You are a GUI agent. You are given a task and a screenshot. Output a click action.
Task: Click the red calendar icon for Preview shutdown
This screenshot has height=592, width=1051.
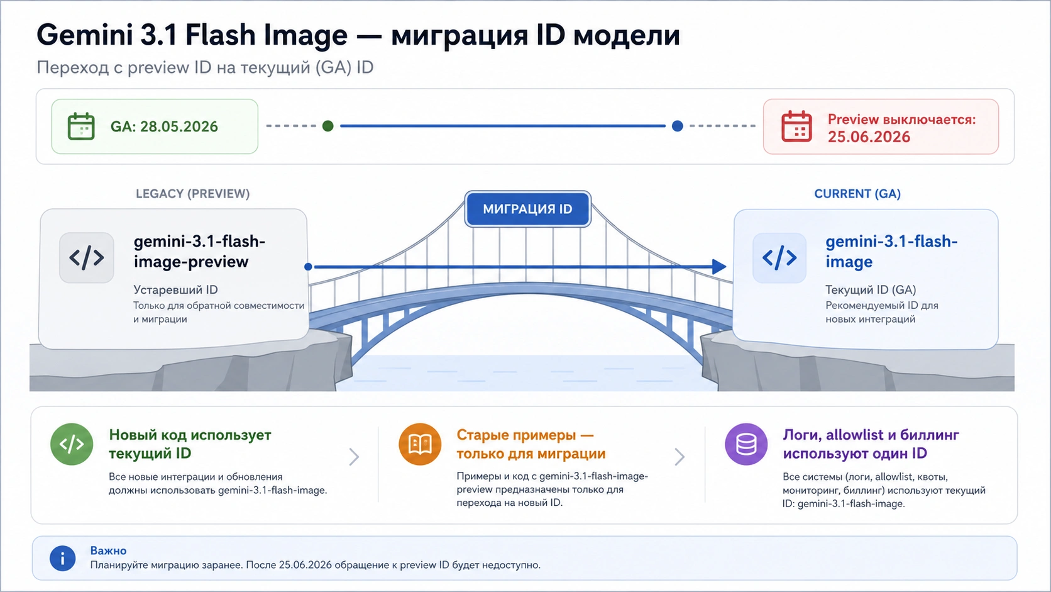[796, 126]
